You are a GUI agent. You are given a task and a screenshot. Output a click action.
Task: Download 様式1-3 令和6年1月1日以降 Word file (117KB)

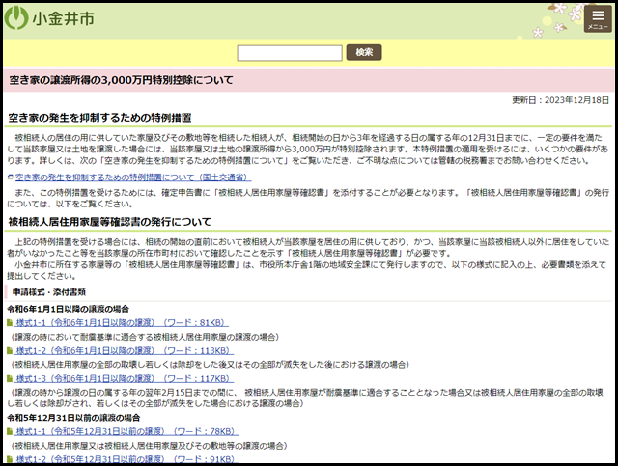pos(129,378)
